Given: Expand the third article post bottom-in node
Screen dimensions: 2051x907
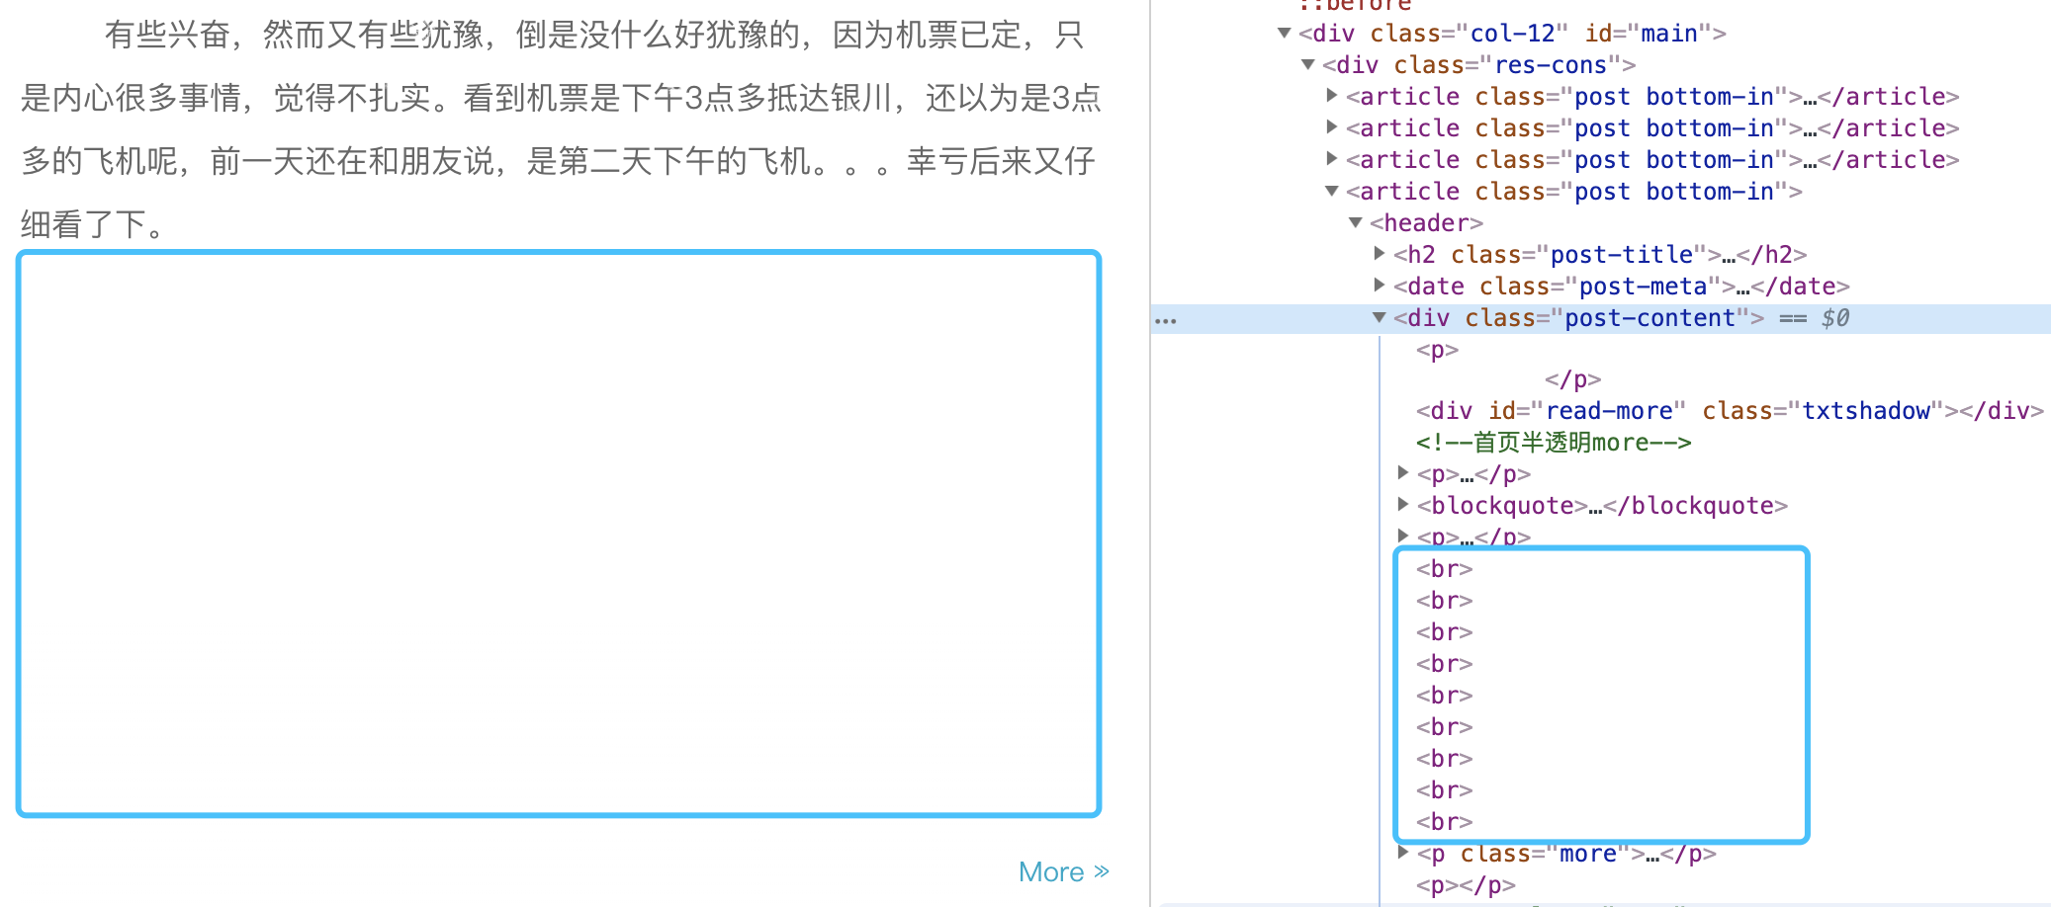Looking at the screenshot, I should 1332,159.
